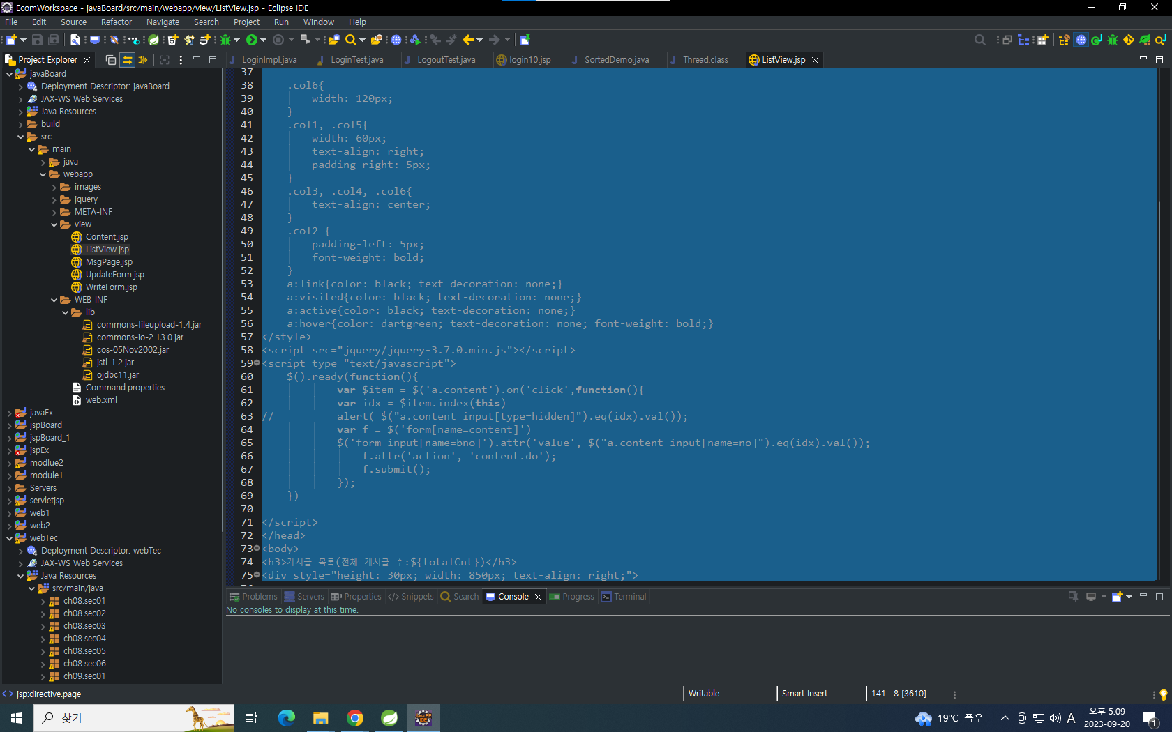The height and width of the screenshot is (732, 1172).
Task: Open the Debug button dropdown arrow
Action: point(236,40)
